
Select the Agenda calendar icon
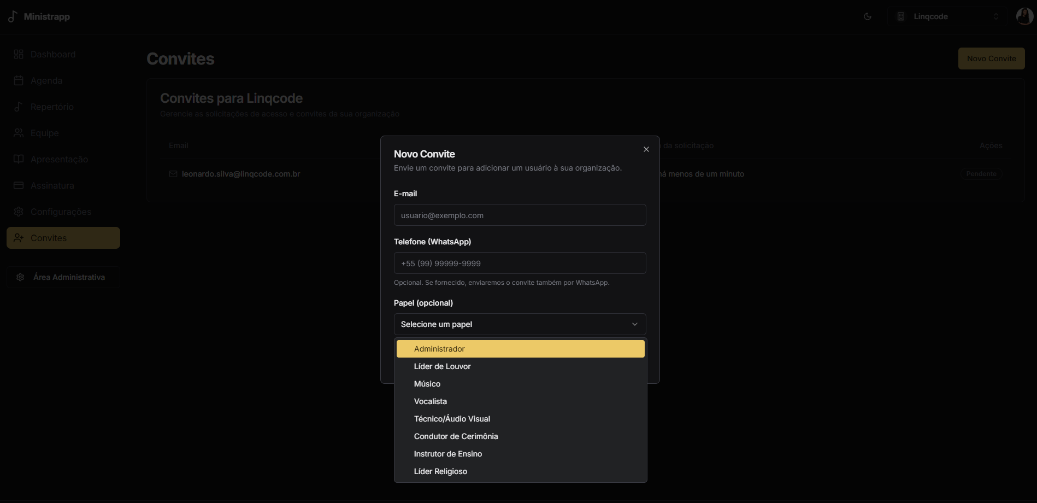click(18, 80)
